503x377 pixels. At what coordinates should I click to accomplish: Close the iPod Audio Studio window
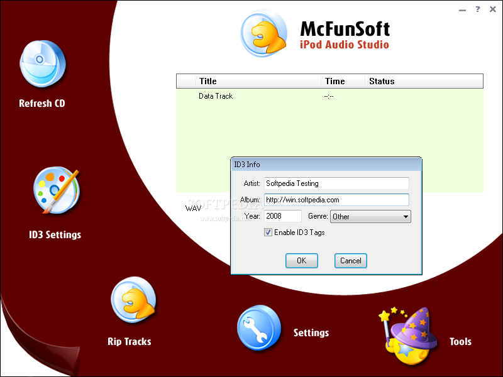[493, 9]
